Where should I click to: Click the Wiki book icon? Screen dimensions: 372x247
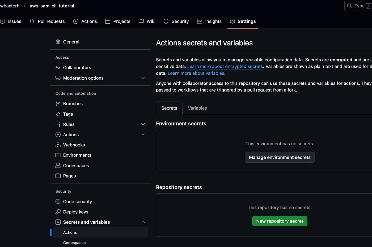[141, 21]
